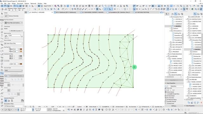203x114 pixels.
Task: Open the Document menu
Action: 20,3
